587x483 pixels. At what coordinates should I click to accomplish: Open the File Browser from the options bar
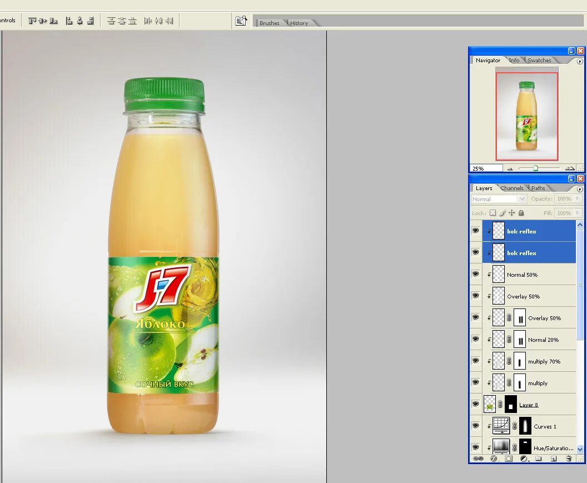click(241, 21)
